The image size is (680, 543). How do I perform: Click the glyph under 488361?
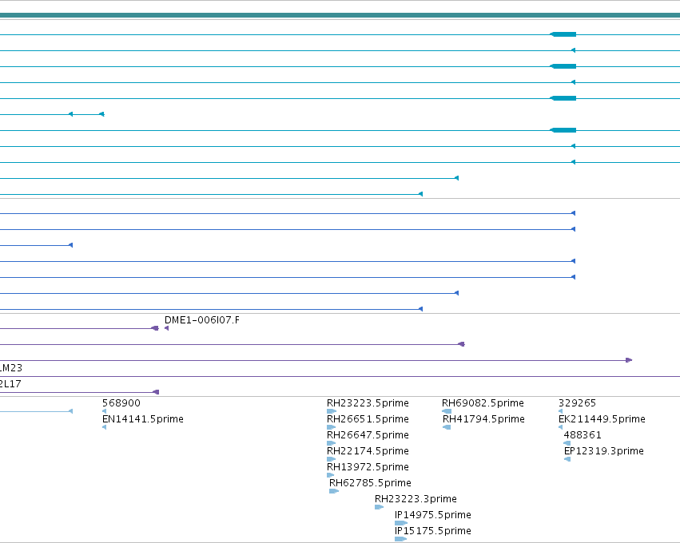coord(567,443)
